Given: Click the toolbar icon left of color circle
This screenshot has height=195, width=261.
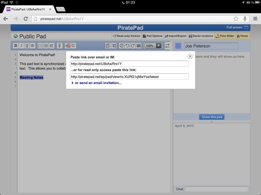Looking at the screenshot, I should (114, 46).
